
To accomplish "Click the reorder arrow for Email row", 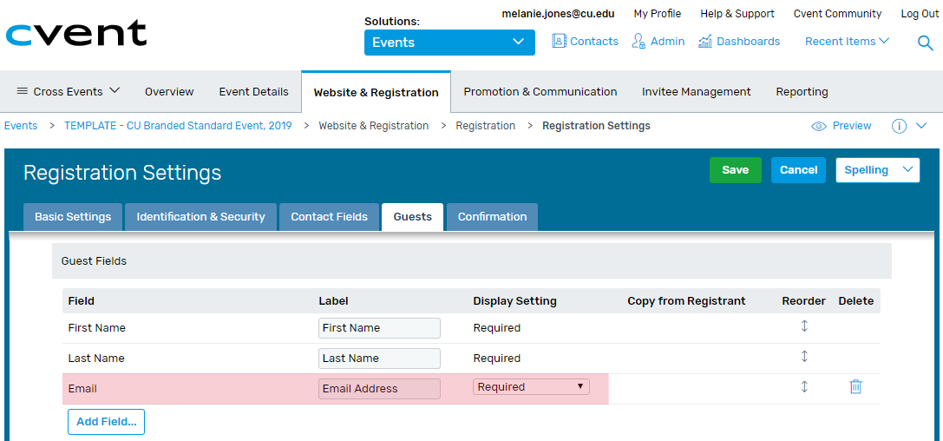I will 804,386.
